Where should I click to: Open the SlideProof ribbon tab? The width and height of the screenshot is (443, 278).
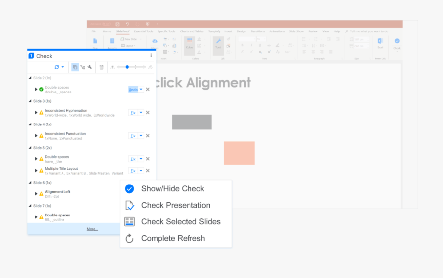[123, 31]
